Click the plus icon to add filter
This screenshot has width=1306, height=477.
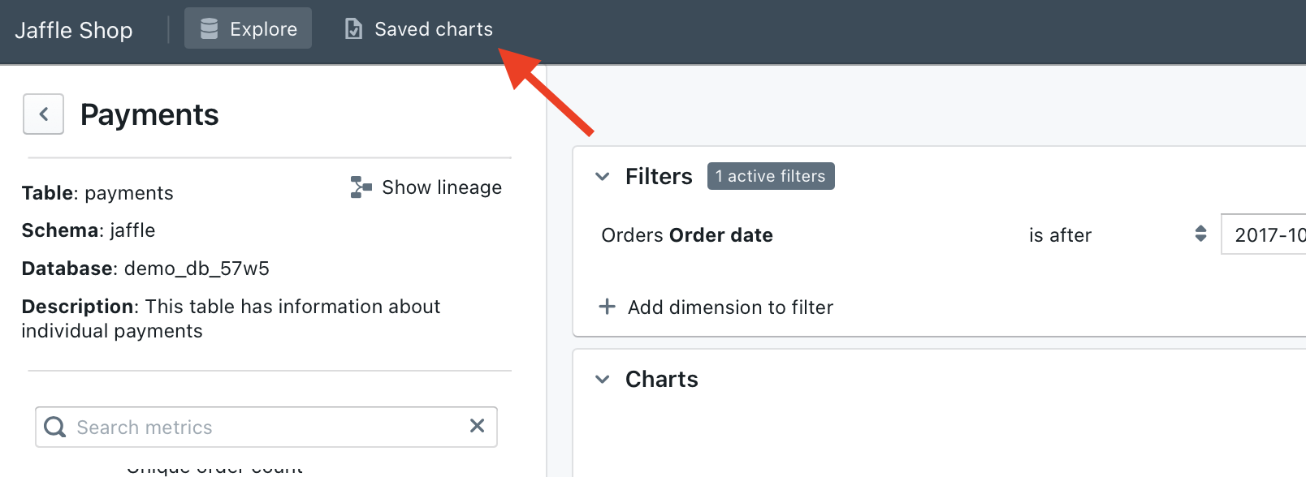pyautogui.click(x=607, y=307)
